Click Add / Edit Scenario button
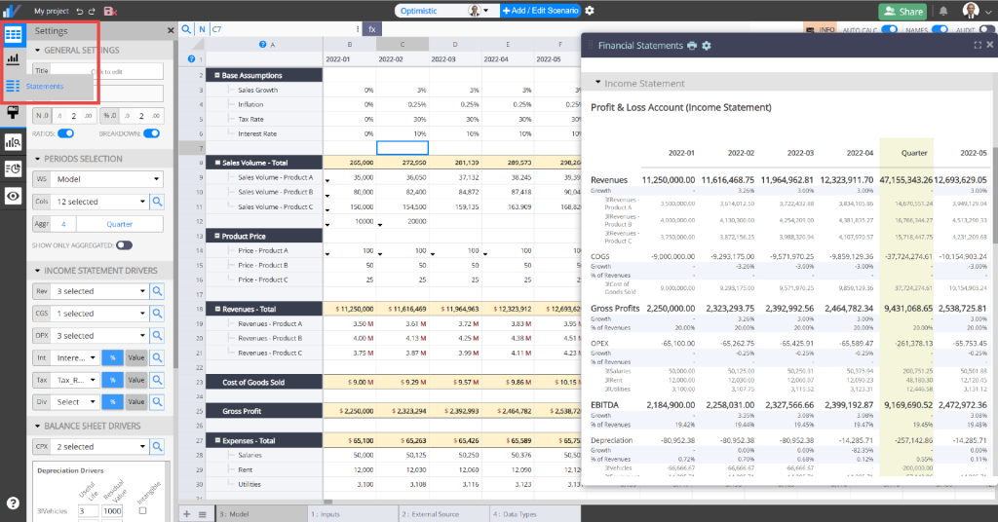Viewport: 998px width, 522px height. click(x=540, y=11)
